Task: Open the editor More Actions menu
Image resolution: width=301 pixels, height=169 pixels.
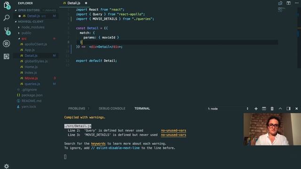Action: pos(297,3)
